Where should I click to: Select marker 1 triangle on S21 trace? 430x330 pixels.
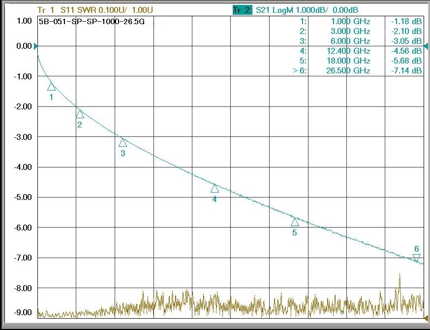51,87
